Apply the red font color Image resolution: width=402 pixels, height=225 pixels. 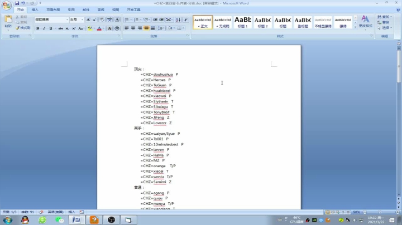pos(99,28)
